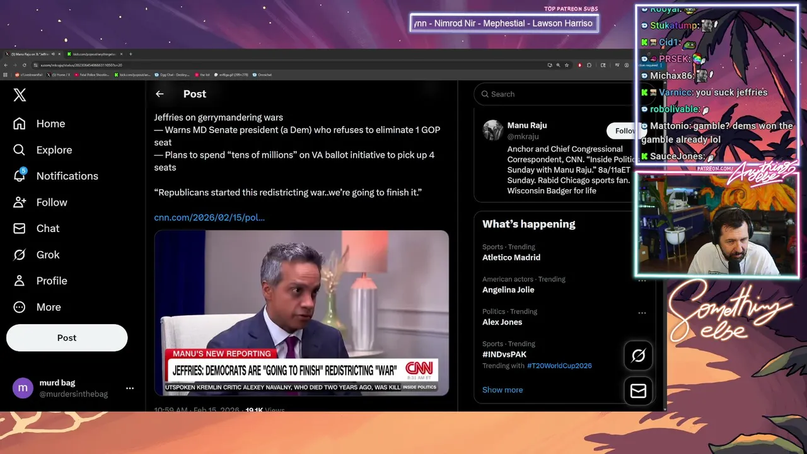Click the browser back arrow
The width and height of the screenshot is (807, 454).
coord(6,65)
